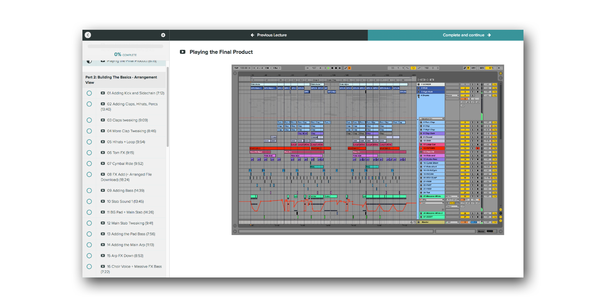Go to the Previous Lecture
This screenshot has width=612, height=304.
click(268, 35)
